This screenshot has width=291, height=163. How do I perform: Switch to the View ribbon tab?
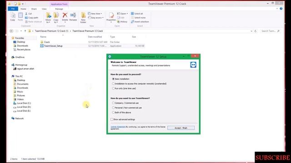[x=44, y=9]
